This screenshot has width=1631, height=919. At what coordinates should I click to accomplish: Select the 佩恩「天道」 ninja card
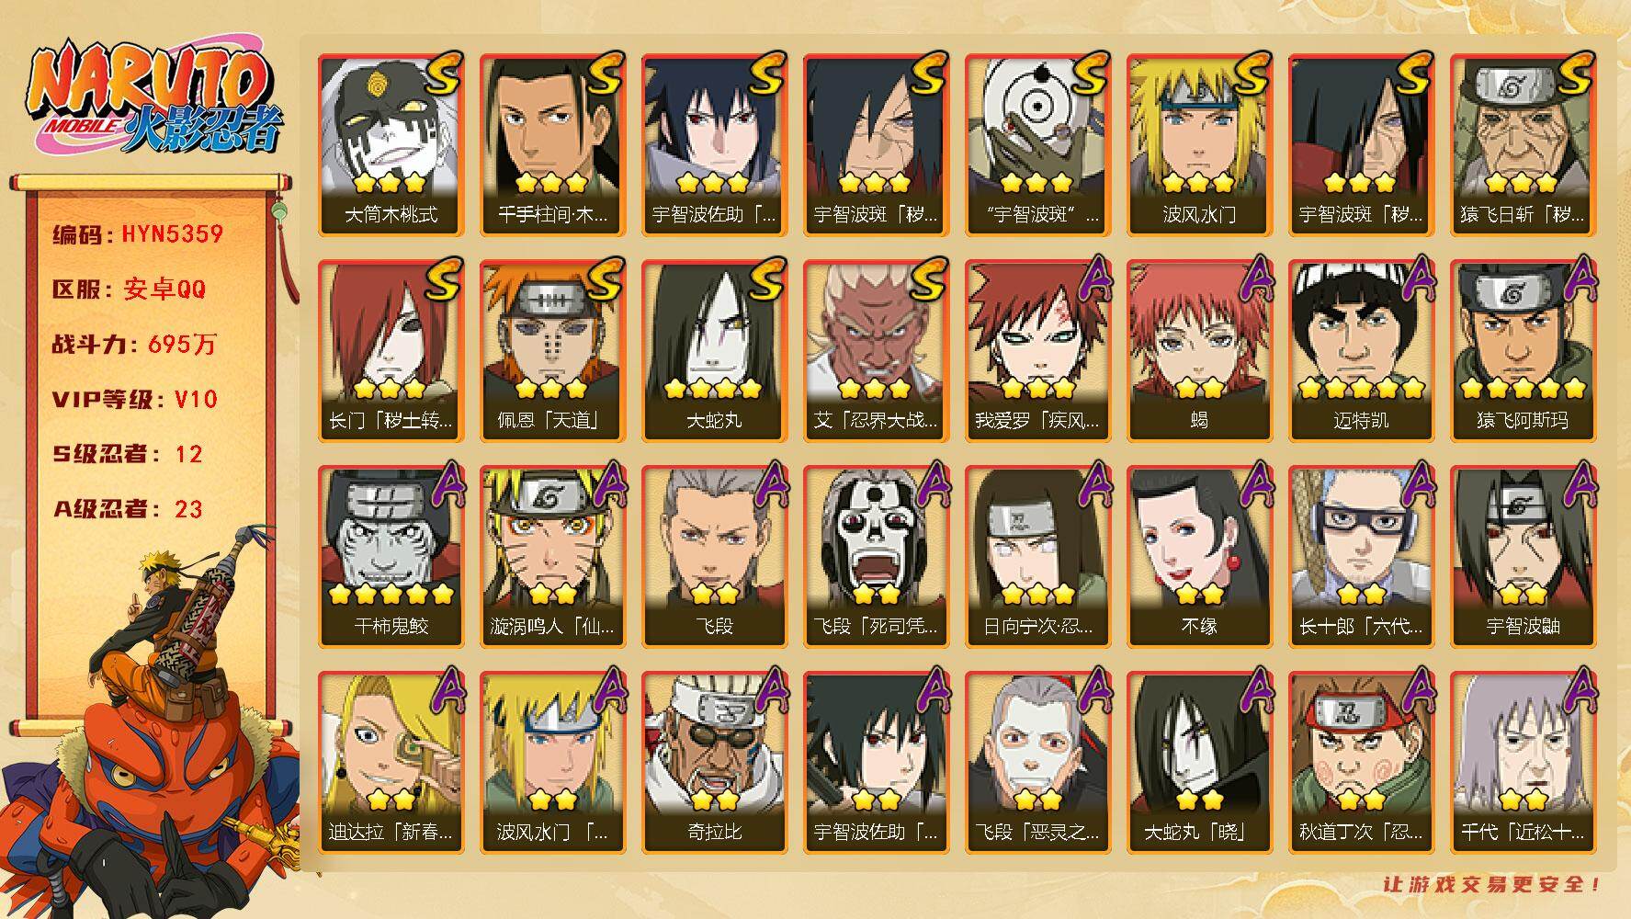click(x=553, y=351)
